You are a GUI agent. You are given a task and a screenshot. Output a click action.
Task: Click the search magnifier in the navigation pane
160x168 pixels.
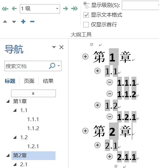[52, 66]
